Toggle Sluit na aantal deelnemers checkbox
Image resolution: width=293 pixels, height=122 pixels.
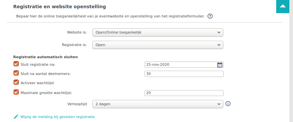tap(16, 73)
